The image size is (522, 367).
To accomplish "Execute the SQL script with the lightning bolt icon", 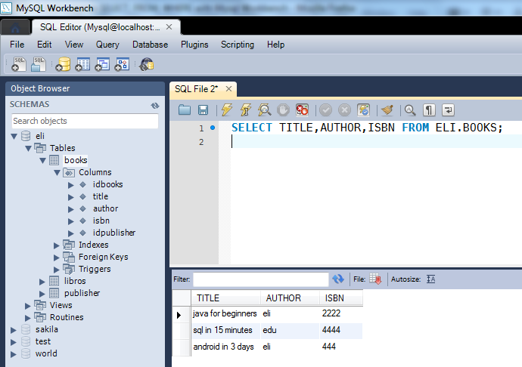I will tap(227, 109).
